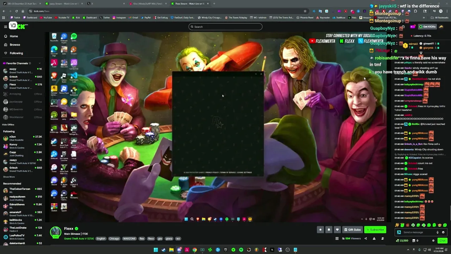Open the YouTube TV bookmark

coord(62,17)
